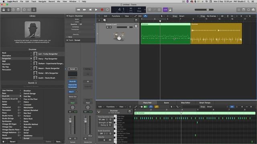Click the Save button in Library
257x144 pixels.
coord(59,142)
